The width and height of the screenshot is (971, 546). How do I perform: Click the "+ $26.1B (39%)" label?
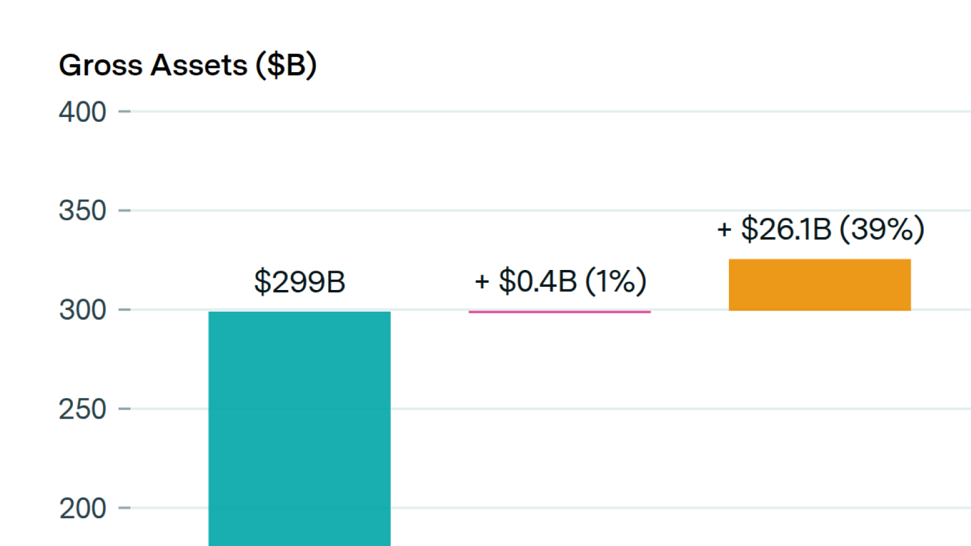(x=820, y=229)
